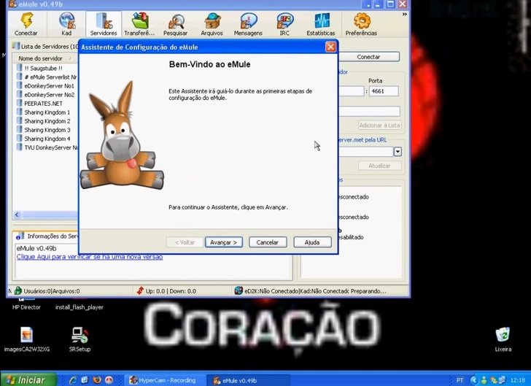The image size is (531, 386).
Task: Click the Avançar button in wizard
Action: click(223, 242)
